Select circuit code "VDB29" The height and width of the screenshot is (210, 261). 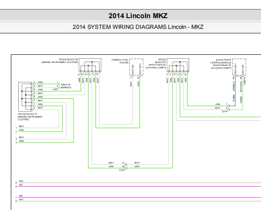point(234,98)
